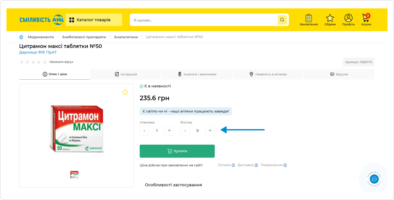Open the Каталог товарів menu

click(94, 20)
